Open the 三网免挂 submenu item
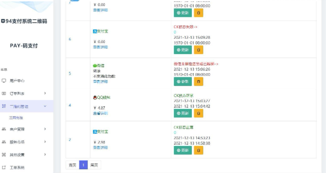The height and width of the screenshot is (173, 326). point(16,118)
